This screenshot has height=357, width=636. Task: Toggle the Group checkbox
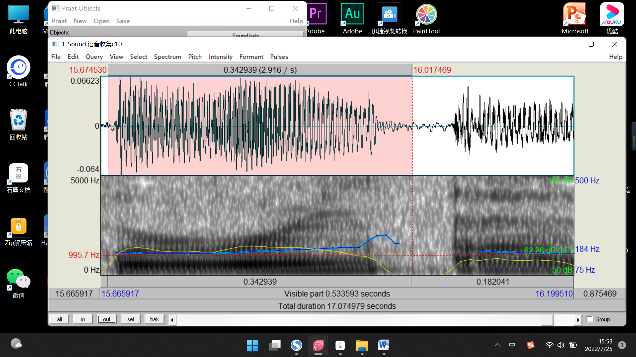tap(590, 319)
